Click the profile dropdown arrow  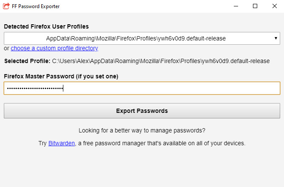[276, 39]
